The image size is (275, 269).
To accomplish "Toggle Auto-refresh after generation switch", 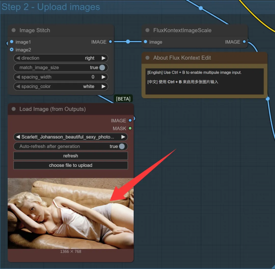I will [x=122, y=146].
